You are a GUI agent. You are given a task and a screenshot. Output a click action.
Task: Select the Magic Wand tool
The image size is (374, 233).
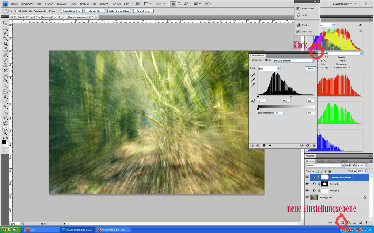5,39
